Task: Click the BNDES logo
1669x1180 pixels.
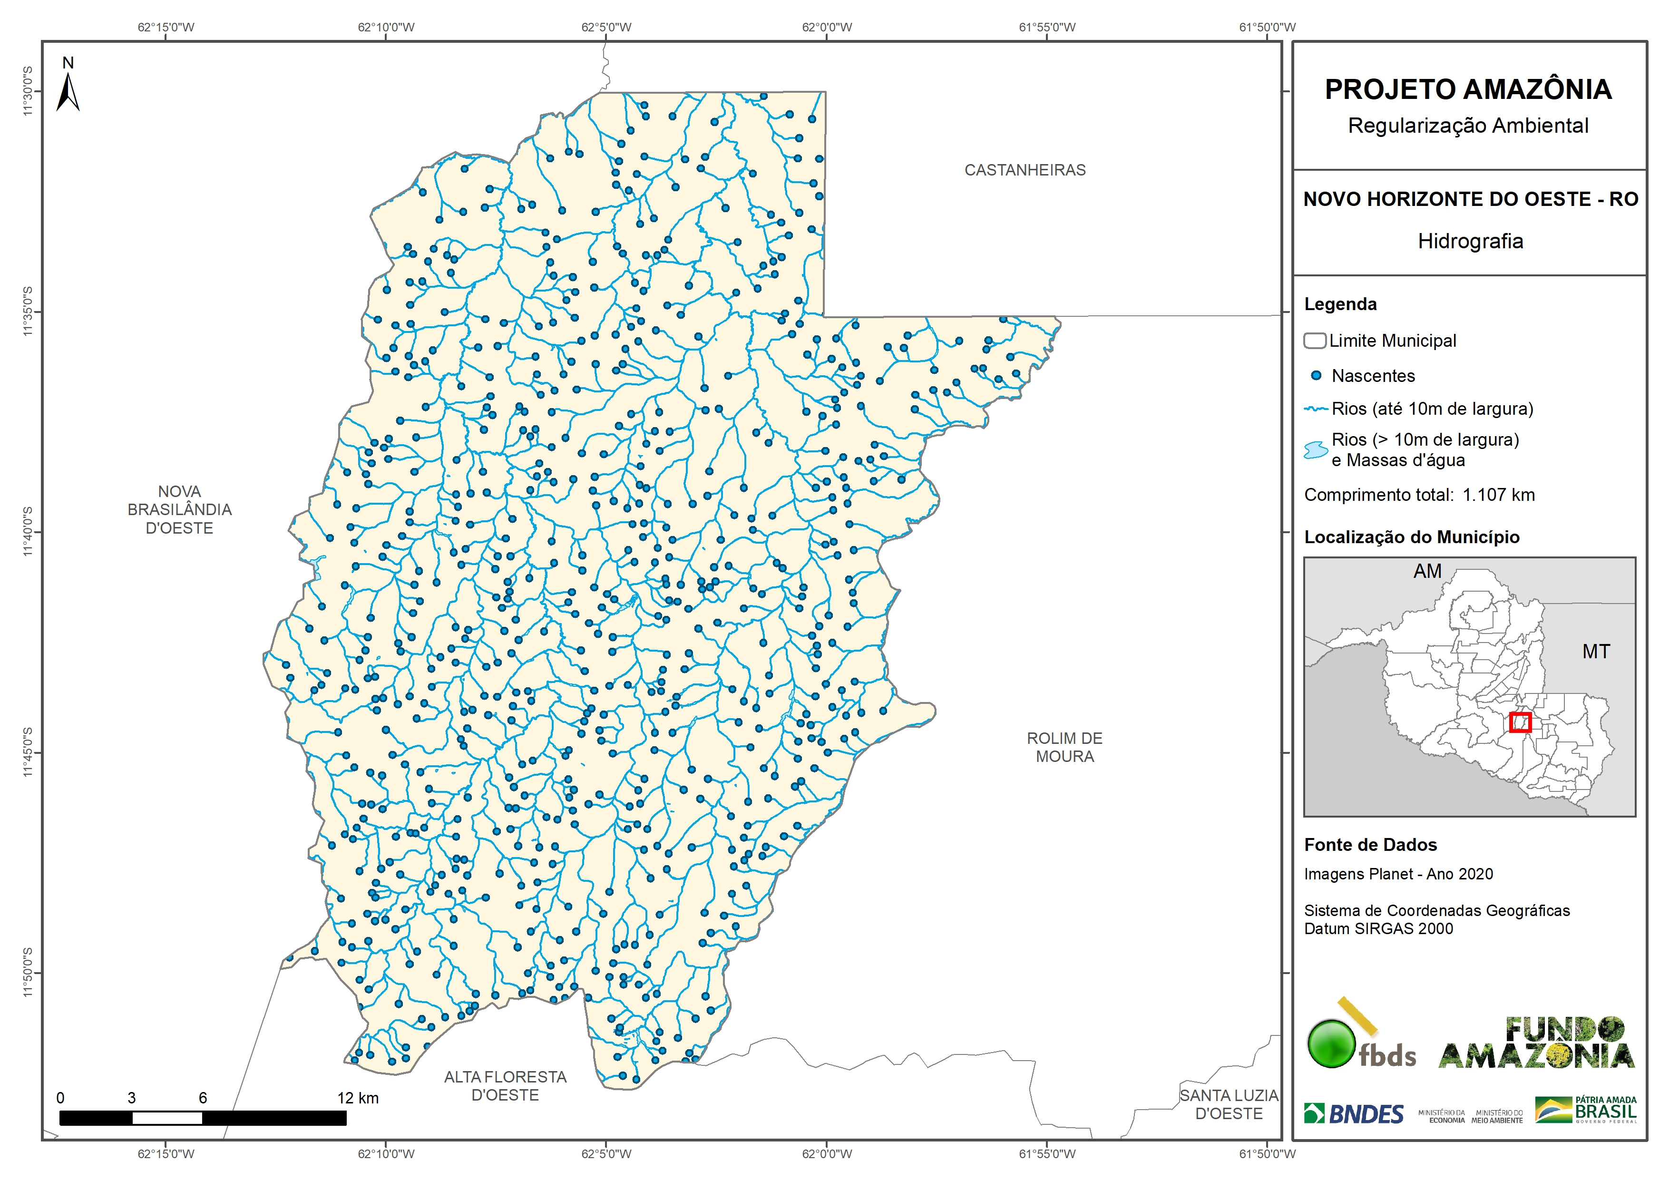Action: pyautogui.click(x=1354, y=1114)
